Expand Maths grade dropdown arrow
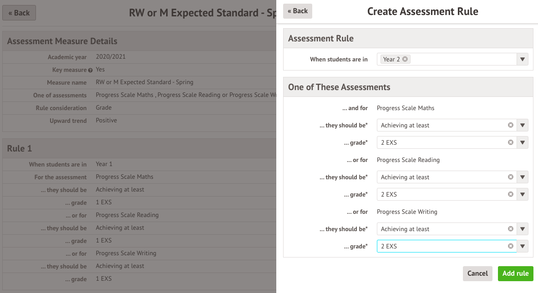538x293 pixels. tap(523, 142)
